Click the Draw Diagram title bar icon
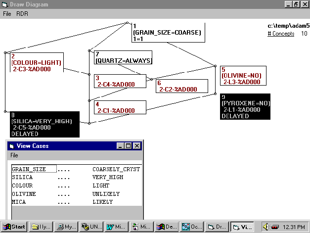The image size is (310, 233). (x=4, y=4)
